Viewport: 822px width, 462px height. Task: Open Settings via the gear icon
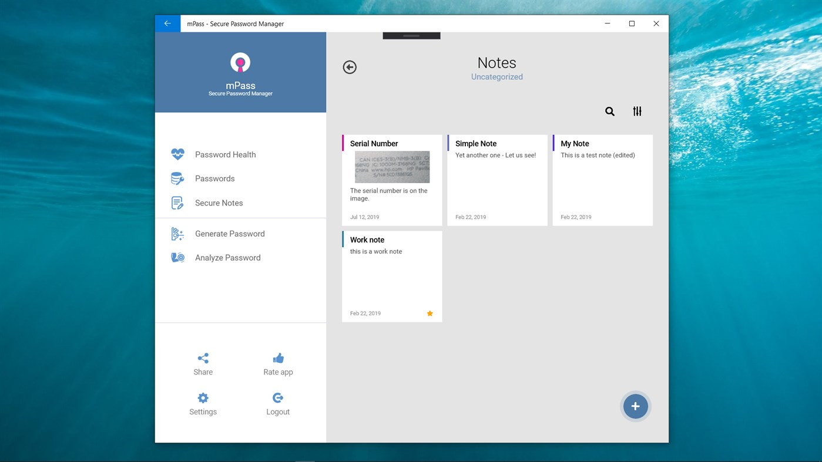coord(203,398)
